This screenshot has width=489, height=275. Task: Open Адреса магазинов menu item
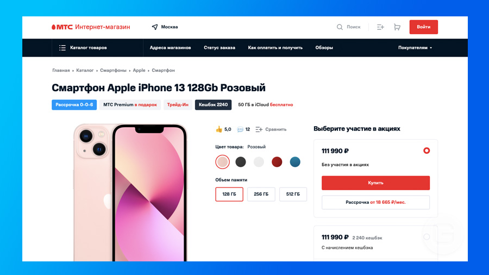point(170,48)
